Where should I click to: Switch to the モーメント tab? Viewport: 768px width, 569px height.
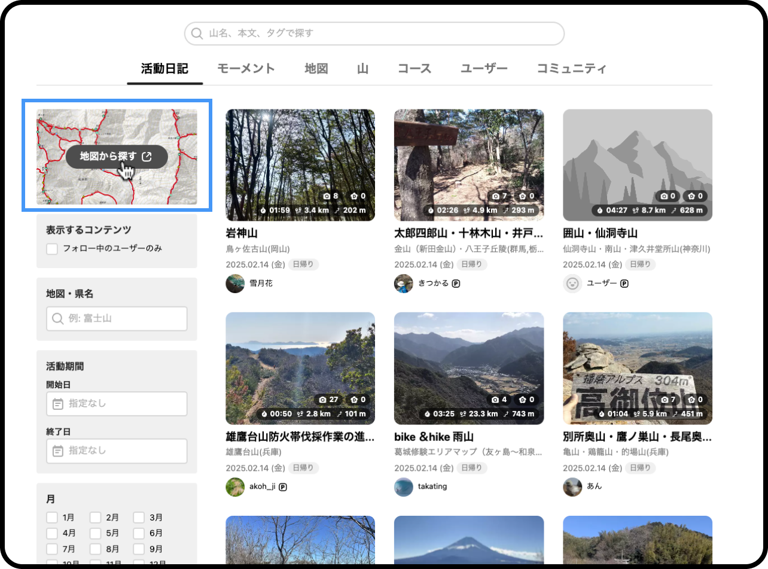tap(246, 68)
